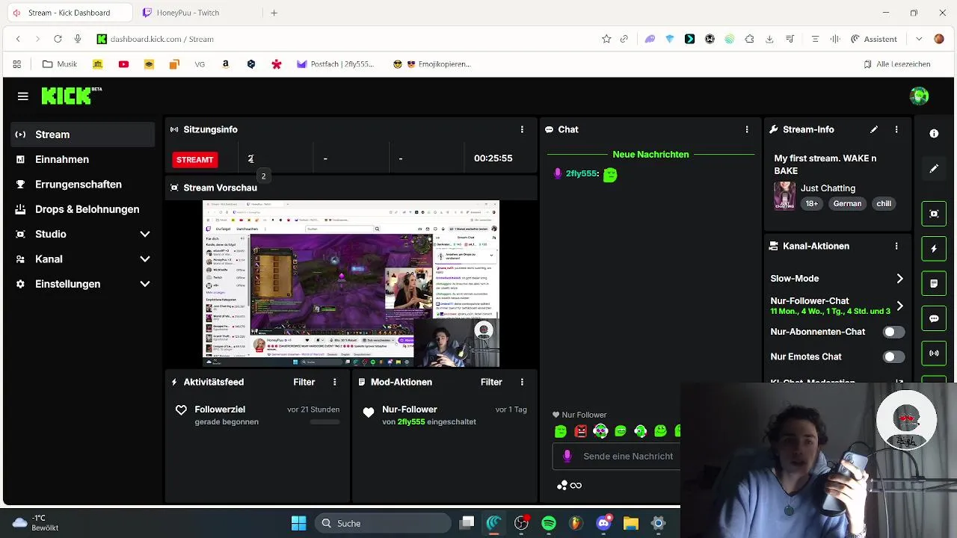Screen dimensions: 957x538
Task: Click the 18+ stream tag
Action: (x=811, y=203)
